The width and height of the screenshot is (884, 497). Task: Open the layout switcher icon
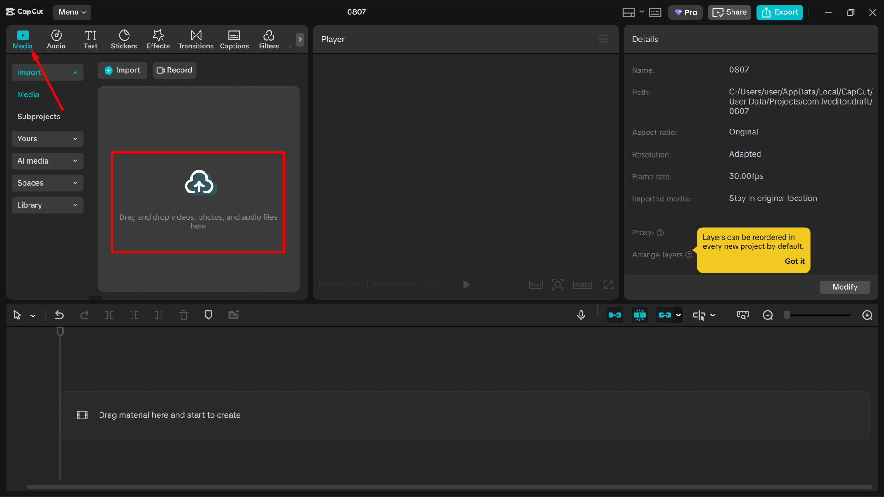coord(629,12)
